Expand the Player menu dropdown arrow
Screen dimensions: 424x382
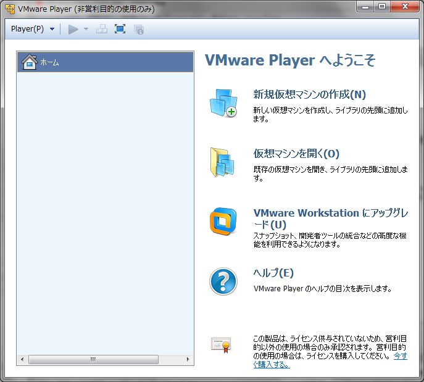tap(52, 29)
